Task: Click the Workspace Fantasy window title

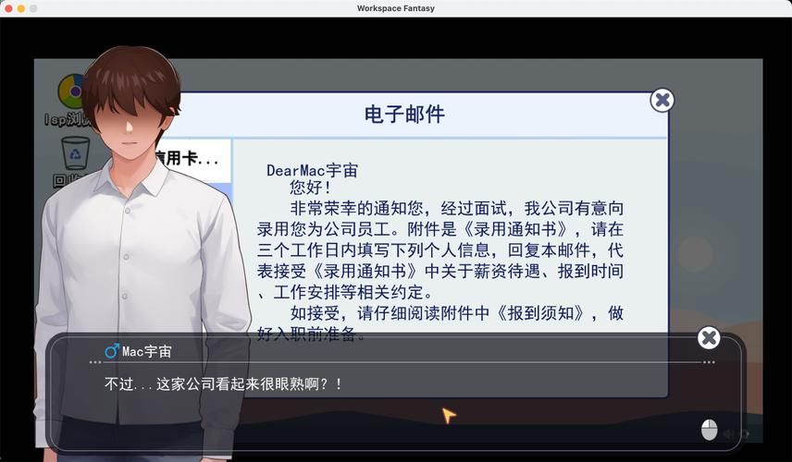Action: click(x=395, y=8)
